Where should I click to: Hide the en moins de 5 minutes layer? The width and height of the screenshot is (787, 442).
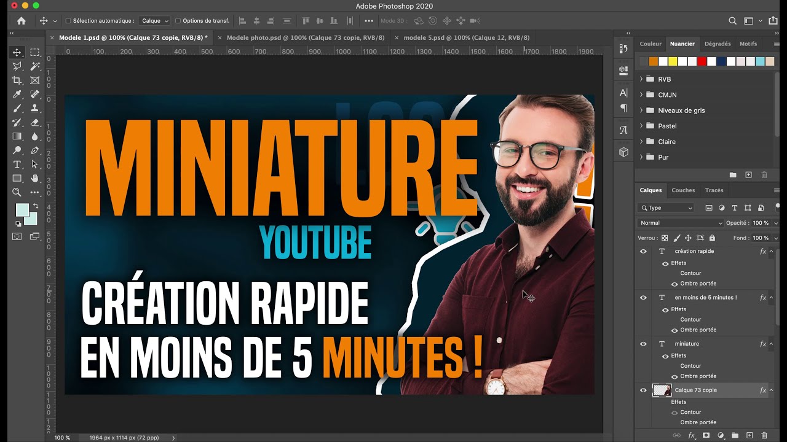click(643, 298)
